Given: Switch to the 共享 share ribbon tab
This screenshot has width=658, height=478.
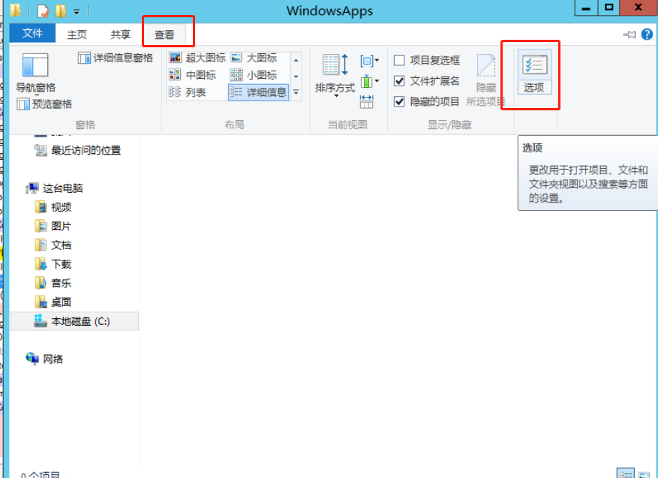Looking at the screenshot, I should point(120,35).
